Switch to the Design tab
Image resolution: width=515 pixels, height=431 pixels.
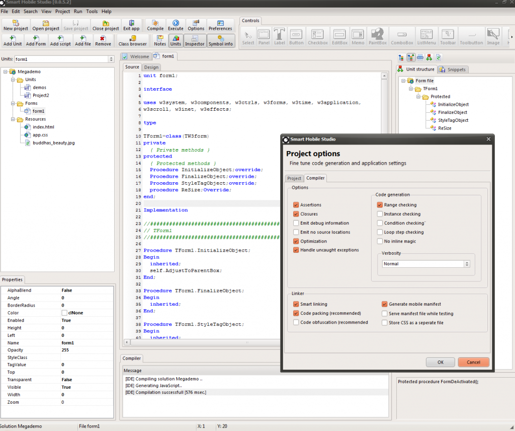(x=151, y=67)
